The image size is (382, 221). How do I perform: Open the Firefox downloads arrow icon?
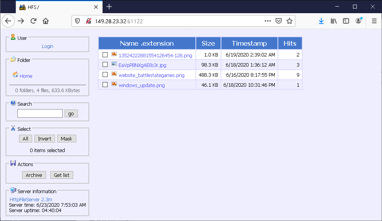[321, 21]
